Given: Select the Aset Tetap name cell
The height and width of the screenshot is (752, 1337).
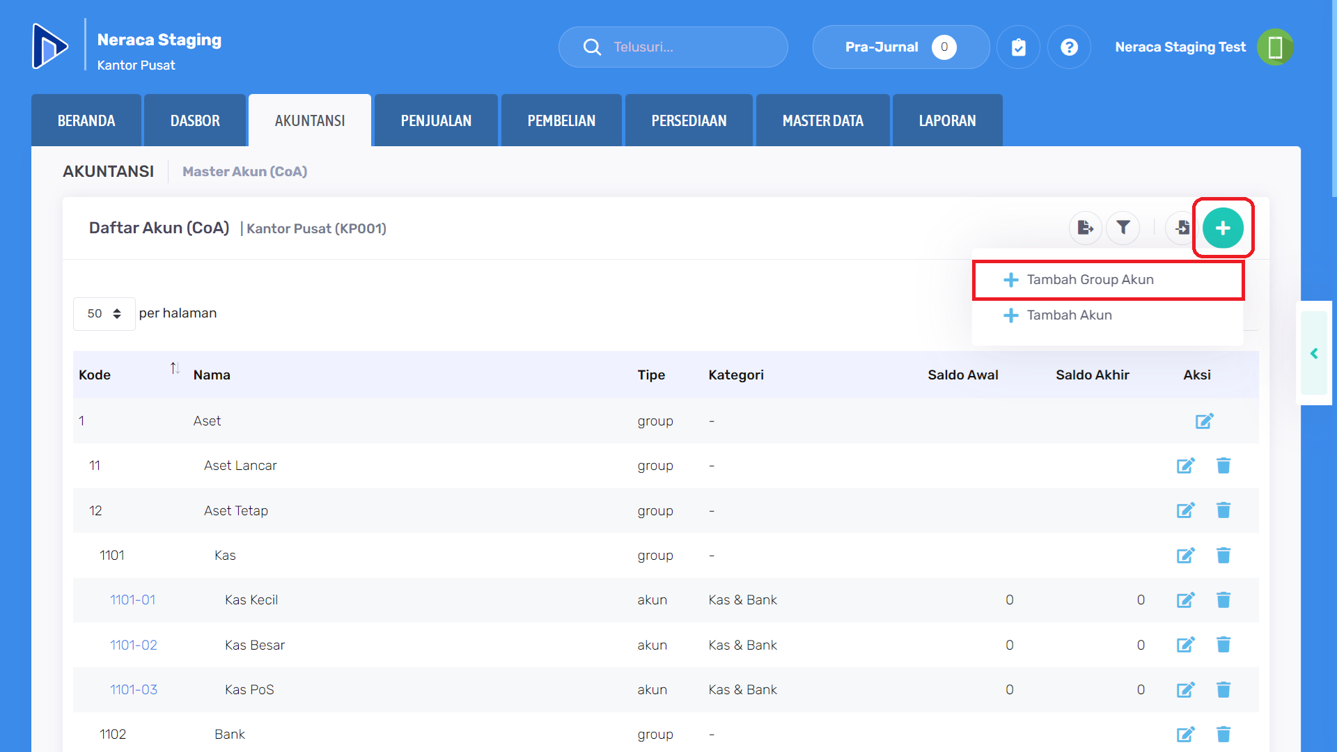Looking at the screenshot, I should pos(236,510).
